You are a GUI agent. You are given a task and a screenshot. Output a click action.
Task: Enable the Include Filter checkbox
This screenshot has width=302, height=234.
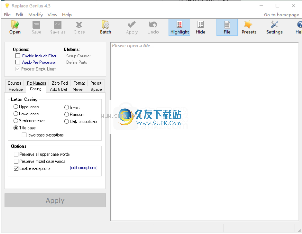pyautogui.click(x=18, y=56)
